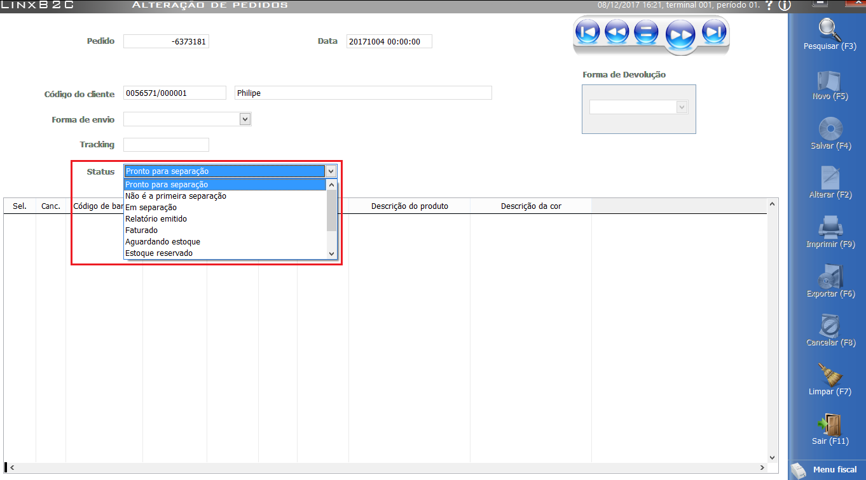Screen dimensions: 866x480
Task: Go to the previous order record
Action: click(x=617, y=31)
